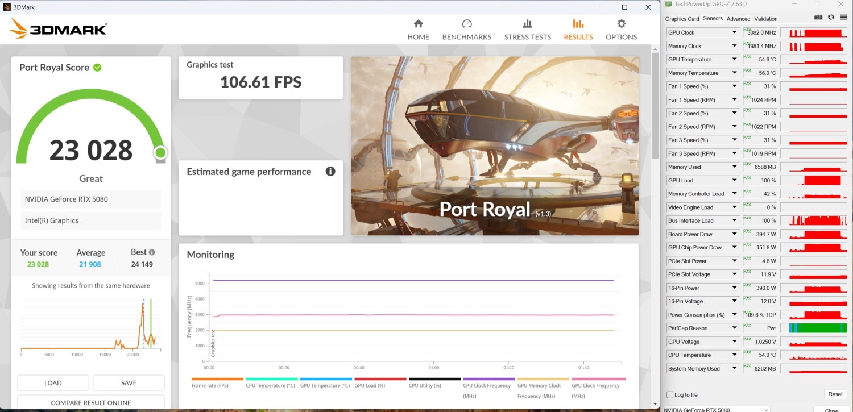Screen dimensions: 853x412
Task: Click the COMPARE RESULT ONLINE button
Action: click(91, 402)
